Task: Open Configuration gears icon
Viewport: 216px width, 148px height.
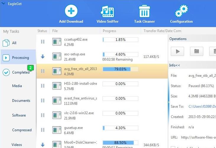Action: pos(181,11)
